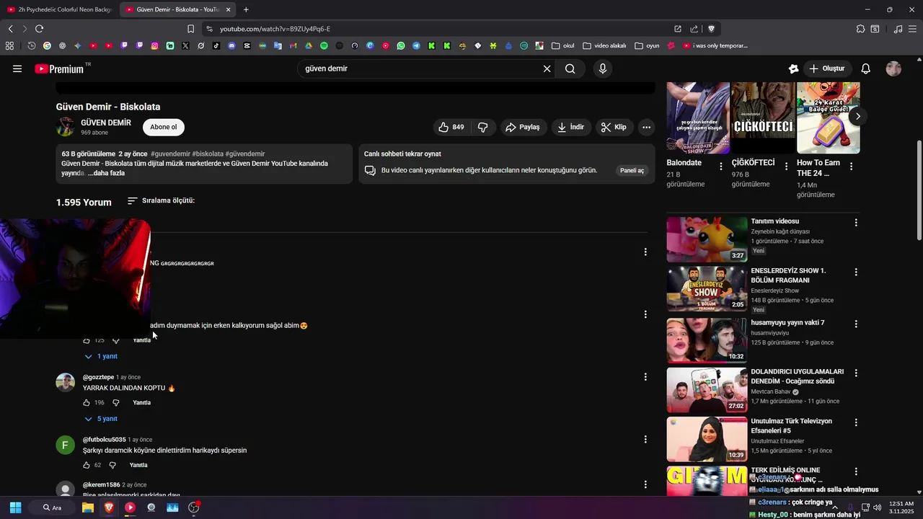
Task: Reload the page
Action: pos(39,29)
